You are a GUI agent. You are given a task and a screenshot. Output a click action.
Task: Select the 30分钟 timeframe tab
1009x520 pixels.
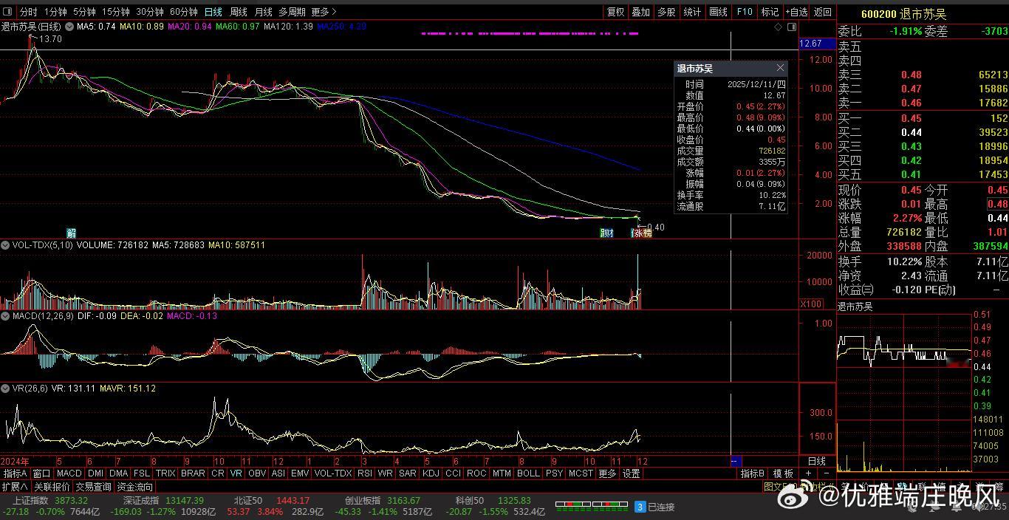150,12
